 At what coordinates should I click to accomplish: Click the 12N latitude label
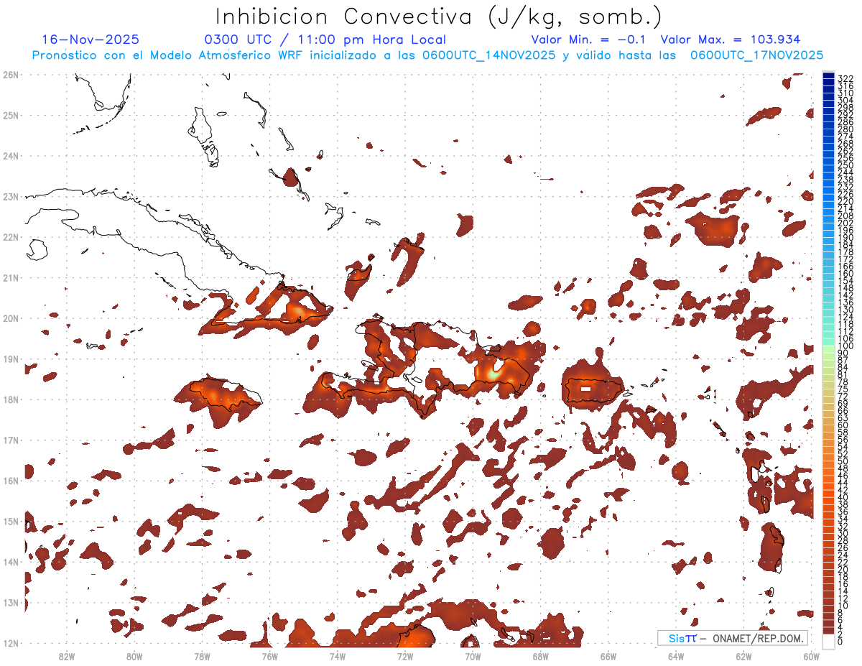point(11,643)
